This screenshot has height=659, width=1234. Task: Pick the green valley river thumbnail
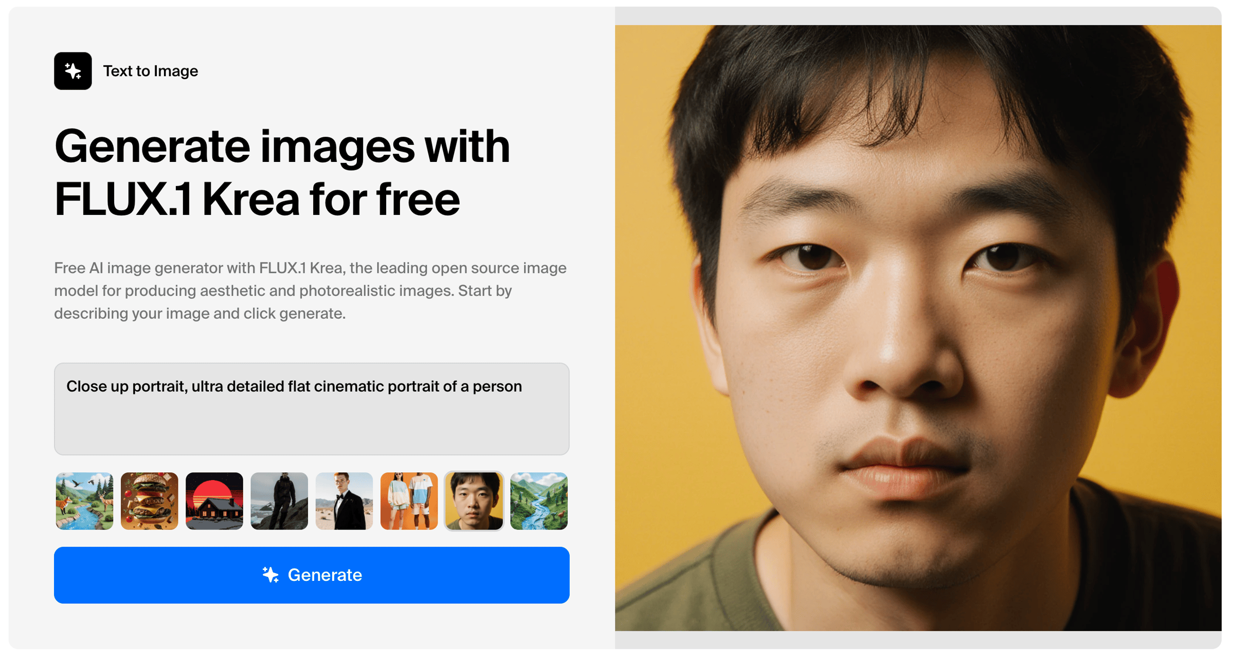point(539,501)
